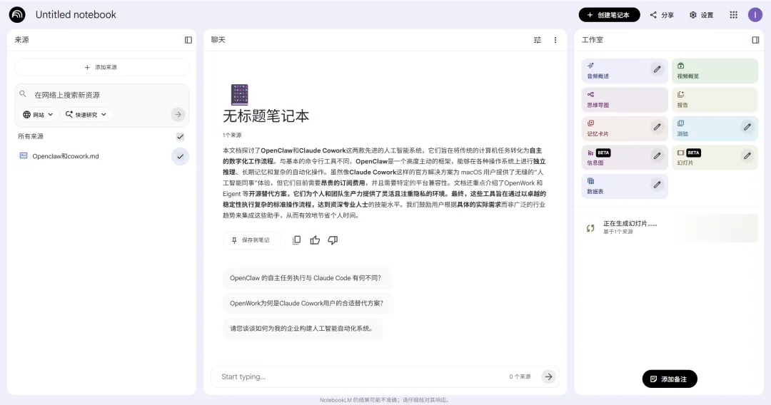Open the 网站 source type dropdown
Viewport: 771px width, 405px height.
[x=38, y=114]
